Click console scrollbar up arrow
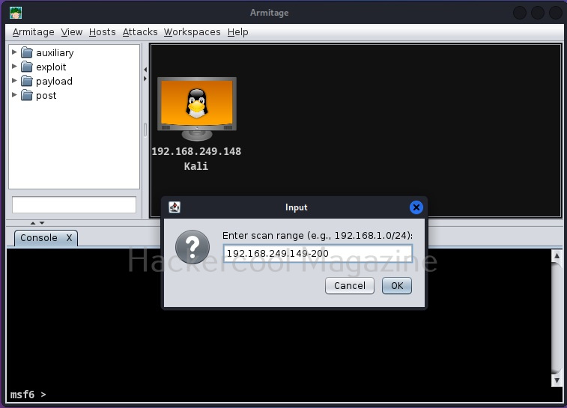Screen dimensions: 567x408 coord(557,255)
